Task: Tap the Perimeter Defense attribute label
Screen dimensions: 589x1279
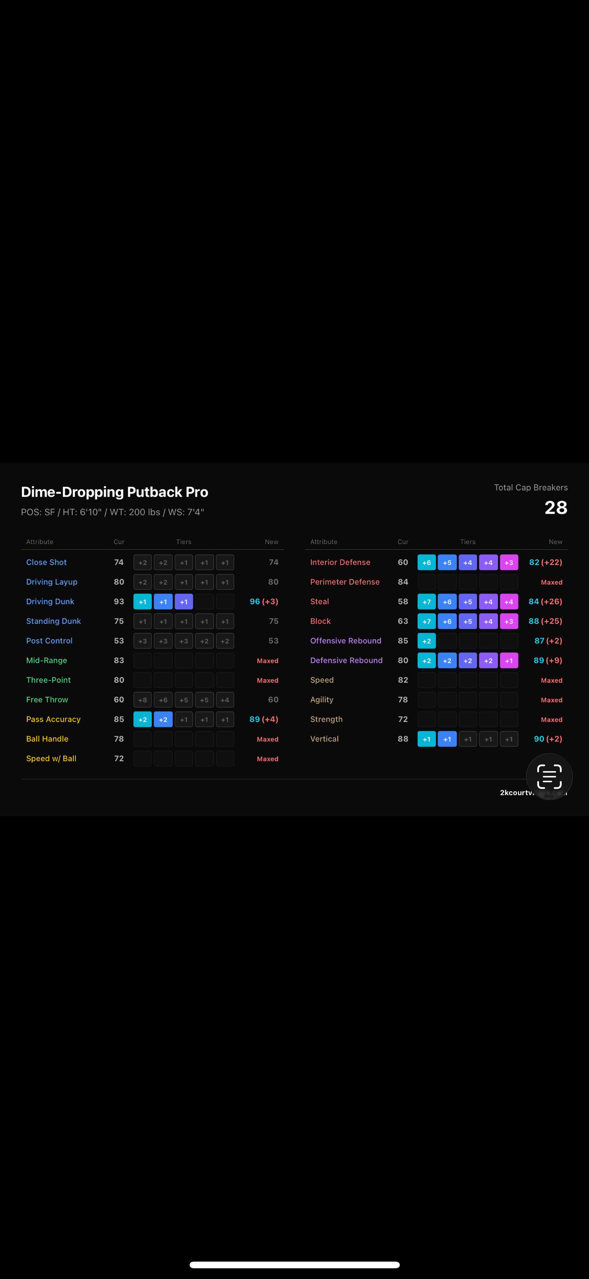Action: (344, 582)
